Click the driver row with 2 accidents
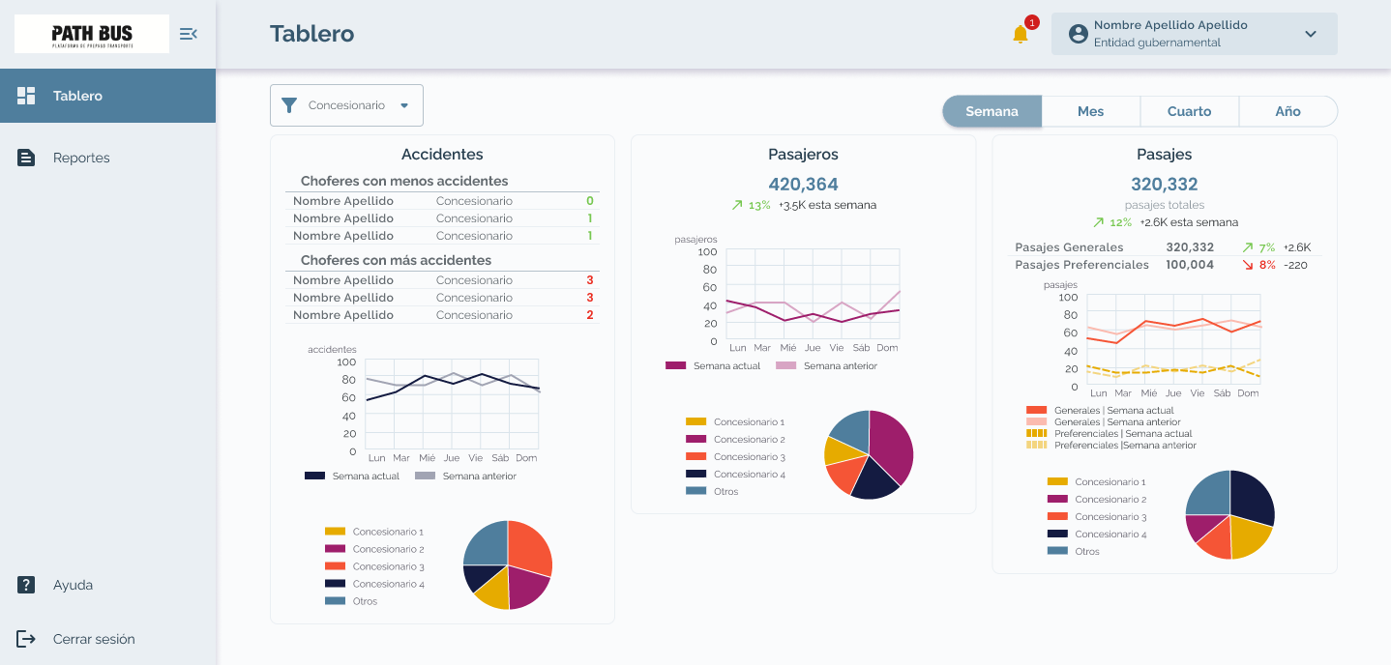The width and height of the screenshot is (1391, 665). (x=443, y=315)
